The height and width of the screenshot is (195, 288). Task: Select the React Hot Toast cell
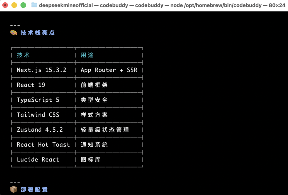click(x=43, y=144)
